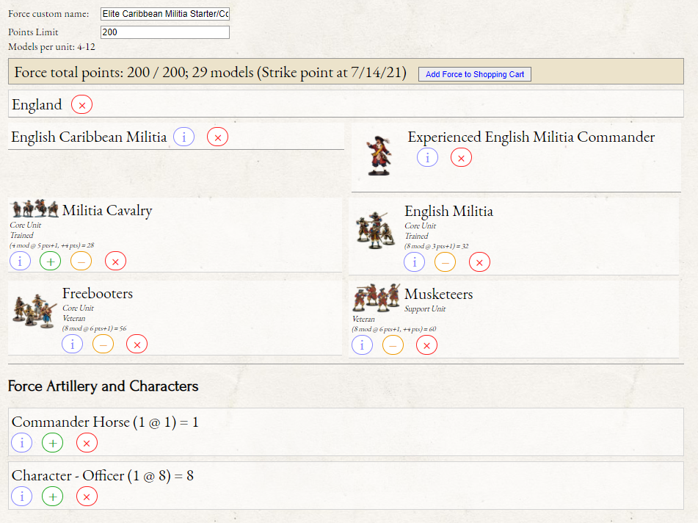
Task: Delete the English Caribbean Militia faction
Action: [x=217, y=137]
